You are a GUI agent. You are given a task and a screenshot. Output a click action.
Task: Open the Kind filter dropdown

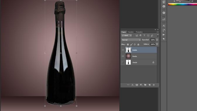click(x=127, y=36)
